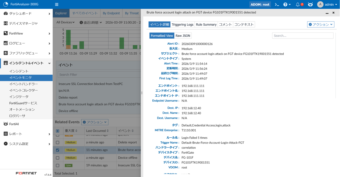Open FortiAI from the sidebar
The image size is (340, 177).
pos(14,124)
